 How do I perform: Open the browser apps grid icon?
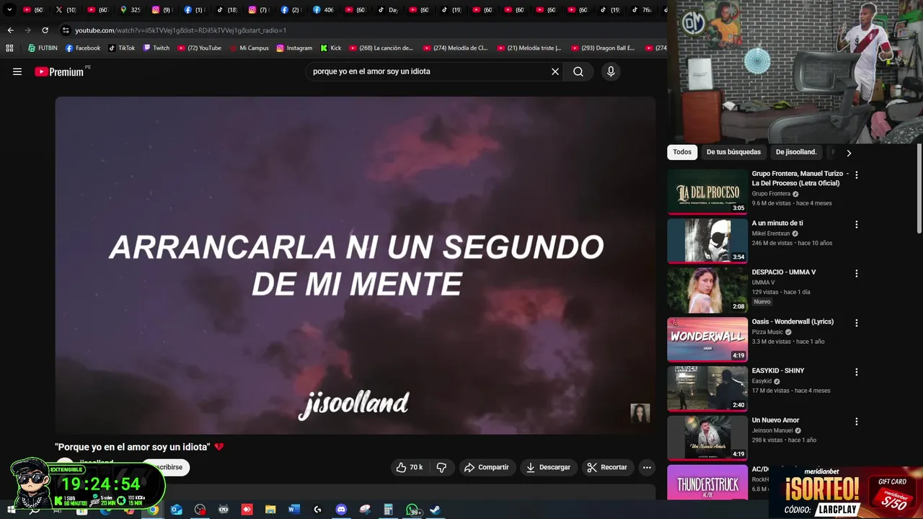[x=9, y=48]
